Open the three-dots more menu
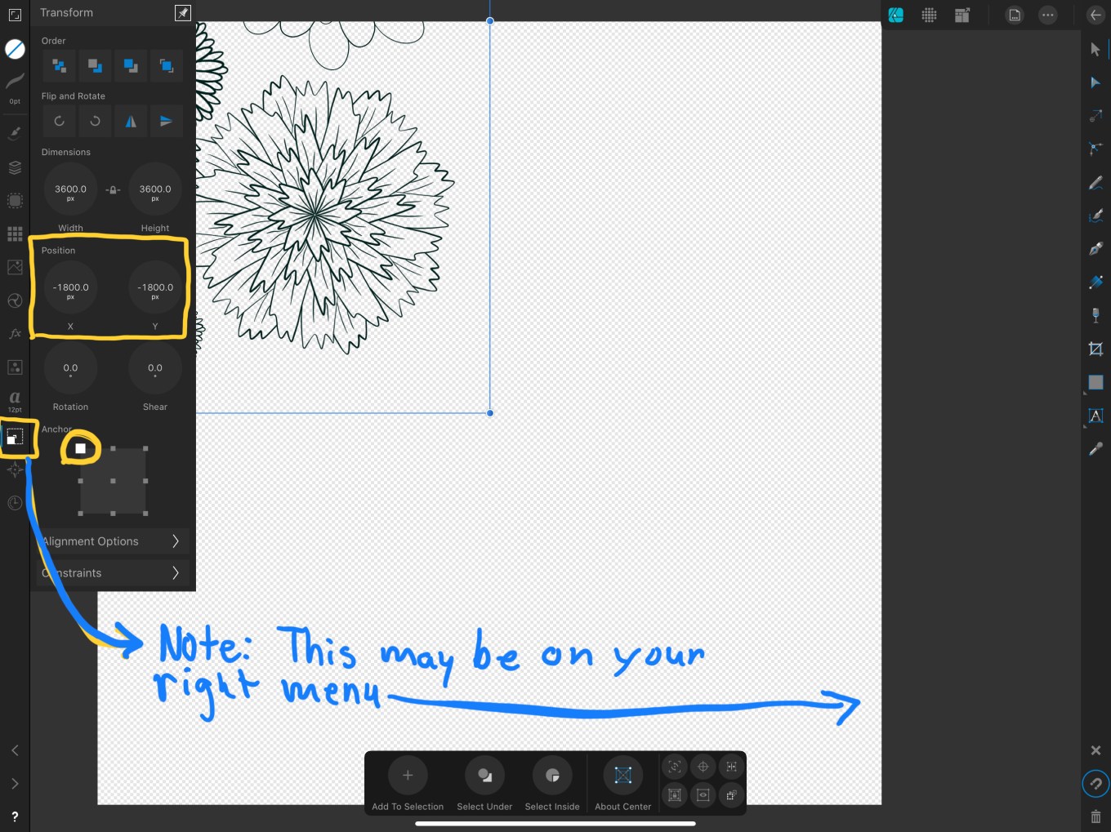 click(1047, 15)
